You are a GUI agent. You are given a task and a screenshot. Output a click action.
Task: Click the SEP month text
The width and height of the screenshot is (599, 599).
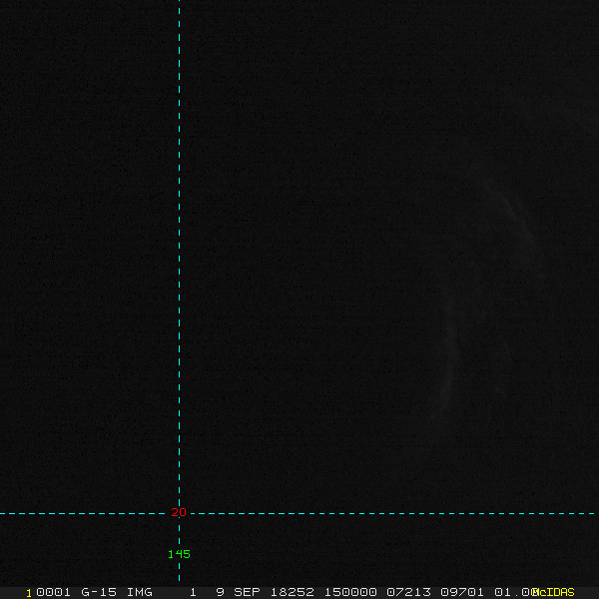tap(247, 592)
